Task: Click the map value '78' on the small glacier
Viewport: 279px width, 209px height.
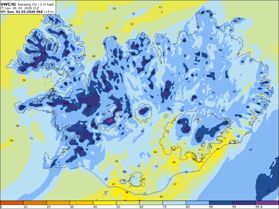Action: [124, 181]
